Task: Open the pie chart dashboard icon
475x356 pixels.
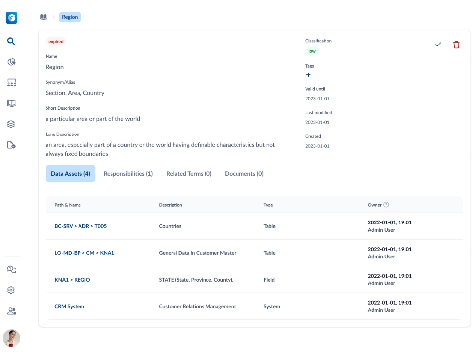Action: pos(11,62)
